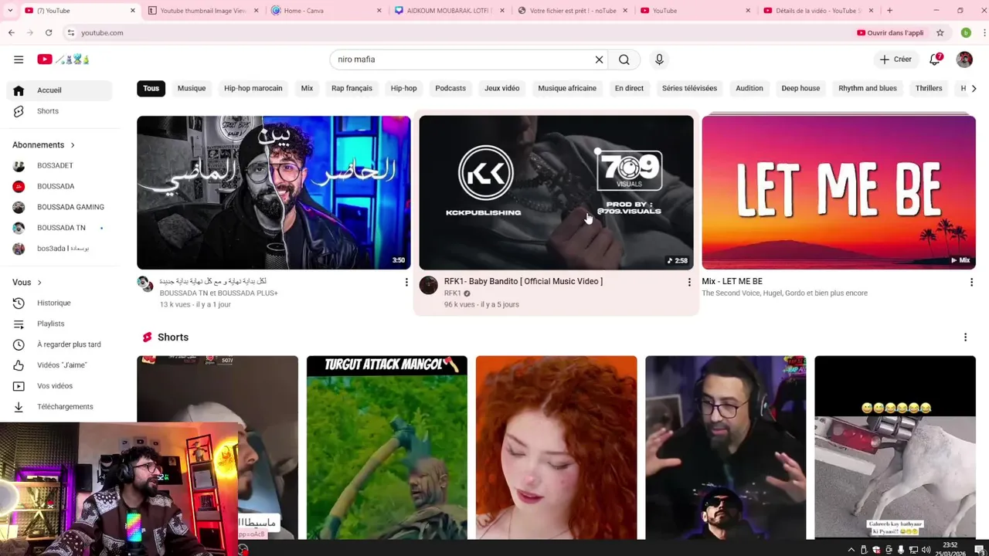Start voice search with microphone
This screenshot has width=989, height=556.
659,59
